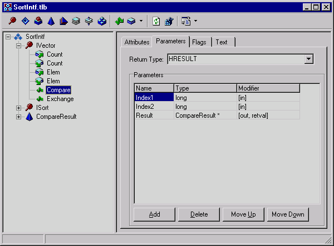
Task: Expand the ISort tree node
Action: tap(19, 108)
